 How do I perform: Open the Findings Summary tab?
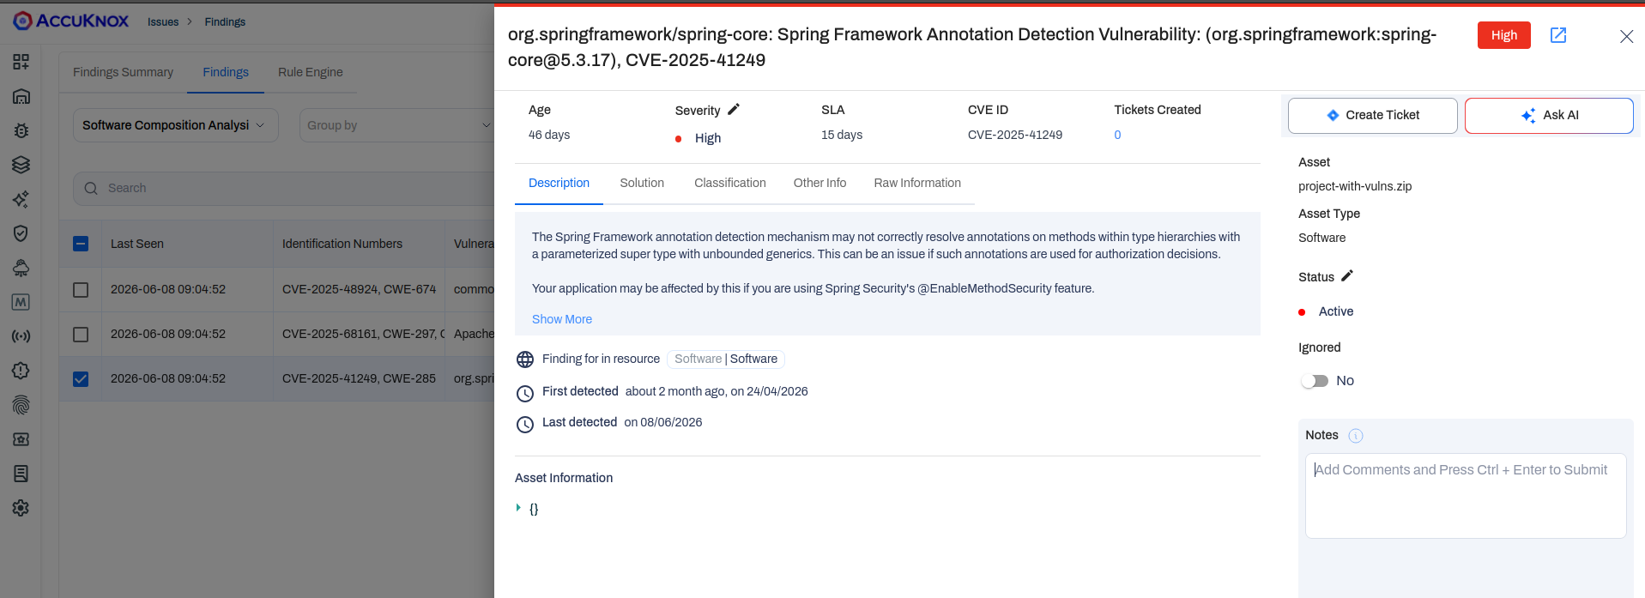pos(123,72)
